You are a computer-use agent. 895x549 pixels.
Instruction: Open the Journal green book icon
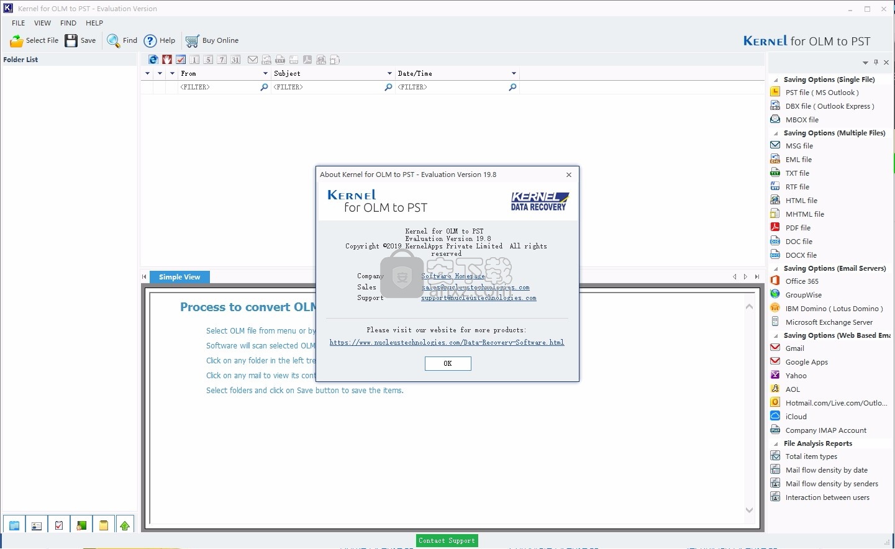click(x=81, y=525)
